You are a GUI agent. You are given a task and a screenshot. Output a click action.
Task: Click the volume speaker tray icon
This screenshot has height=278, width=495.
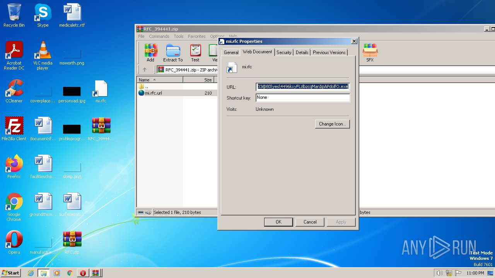[440, 273]
